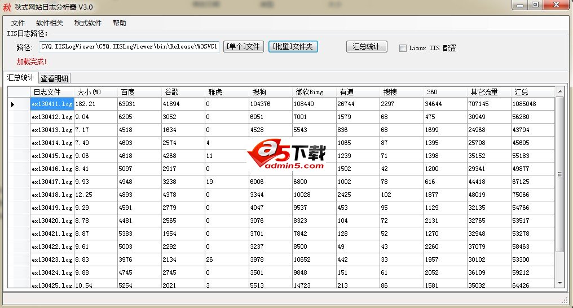Click 360 count cell 34644

[x=445, y=104]
